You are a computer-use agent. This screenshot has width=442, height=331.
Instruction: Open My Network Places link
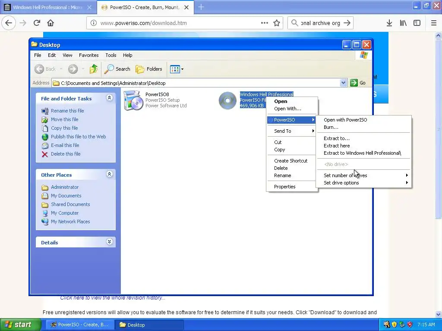[x=70, y=222]
